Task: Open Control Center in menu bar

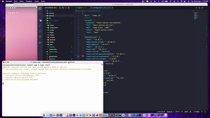Action: pos(185,1)
